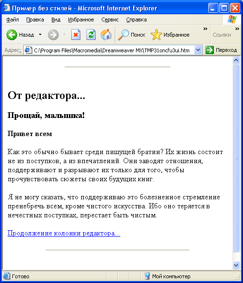Open the Избранное menu

pyautogui.click(x=81, y=20)
